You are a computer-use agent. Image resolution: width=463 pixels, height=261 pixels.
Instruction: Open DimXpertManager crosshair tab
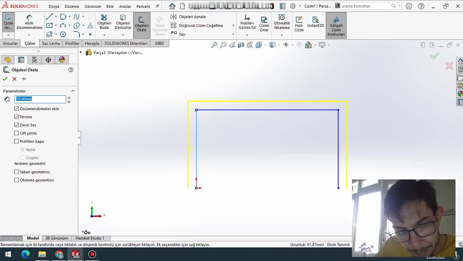pyautogui.click(x=48, y=60)
